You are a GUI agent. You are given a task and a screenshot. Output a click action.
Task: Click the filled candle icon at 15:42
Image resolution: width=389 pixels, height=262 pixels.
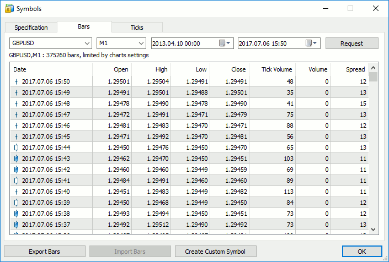16,170
